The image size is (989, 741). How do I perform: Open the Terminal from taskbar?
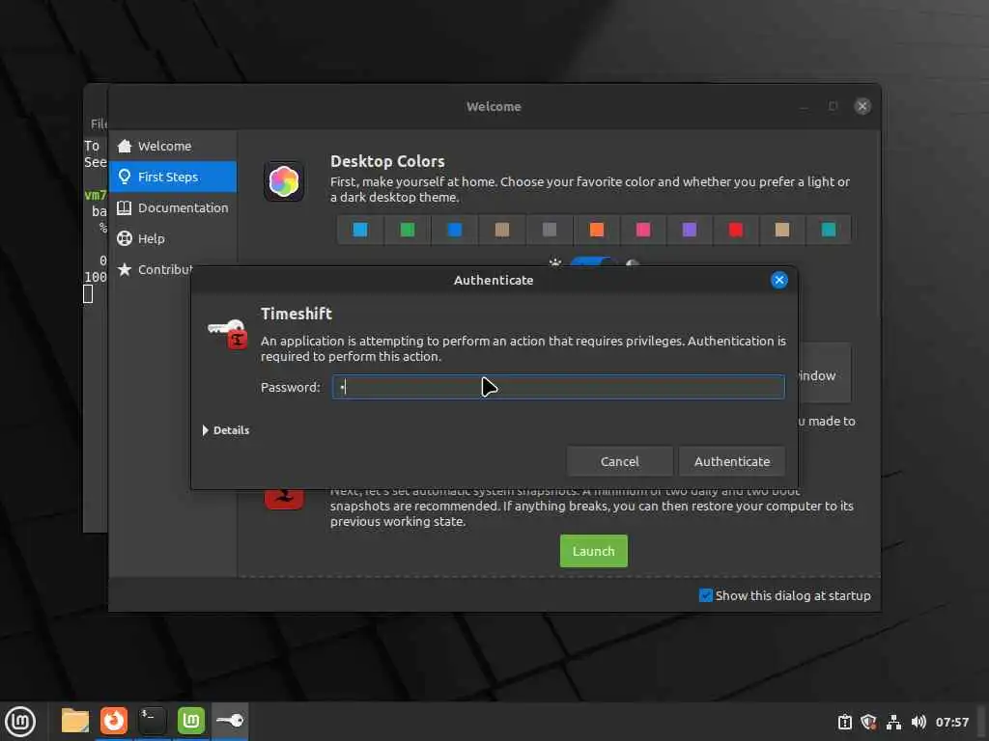(152, 721)
